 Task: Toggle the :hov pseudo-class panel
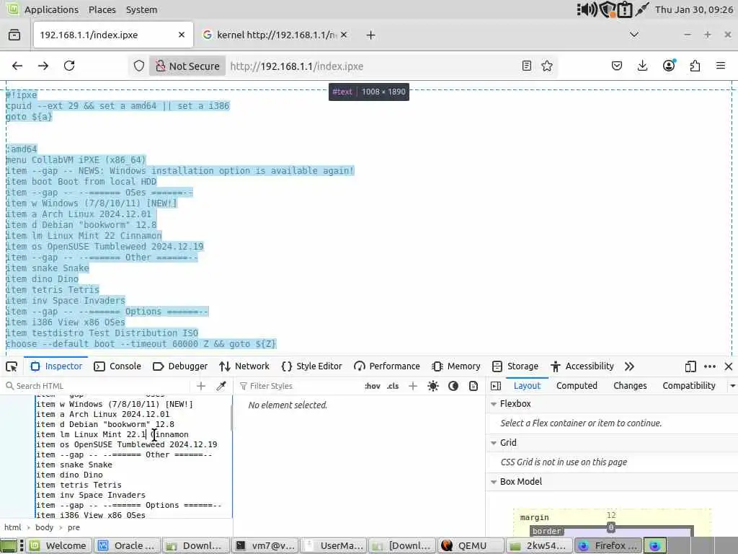pos(373,386)
